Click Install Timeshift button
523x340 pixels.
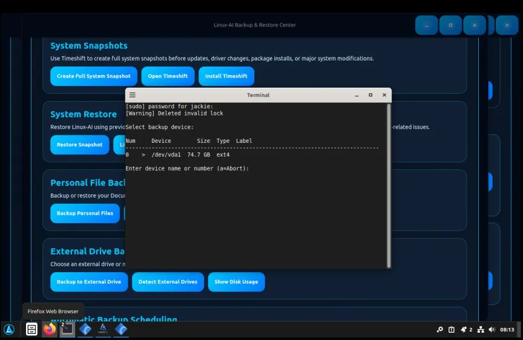(226, 76)
